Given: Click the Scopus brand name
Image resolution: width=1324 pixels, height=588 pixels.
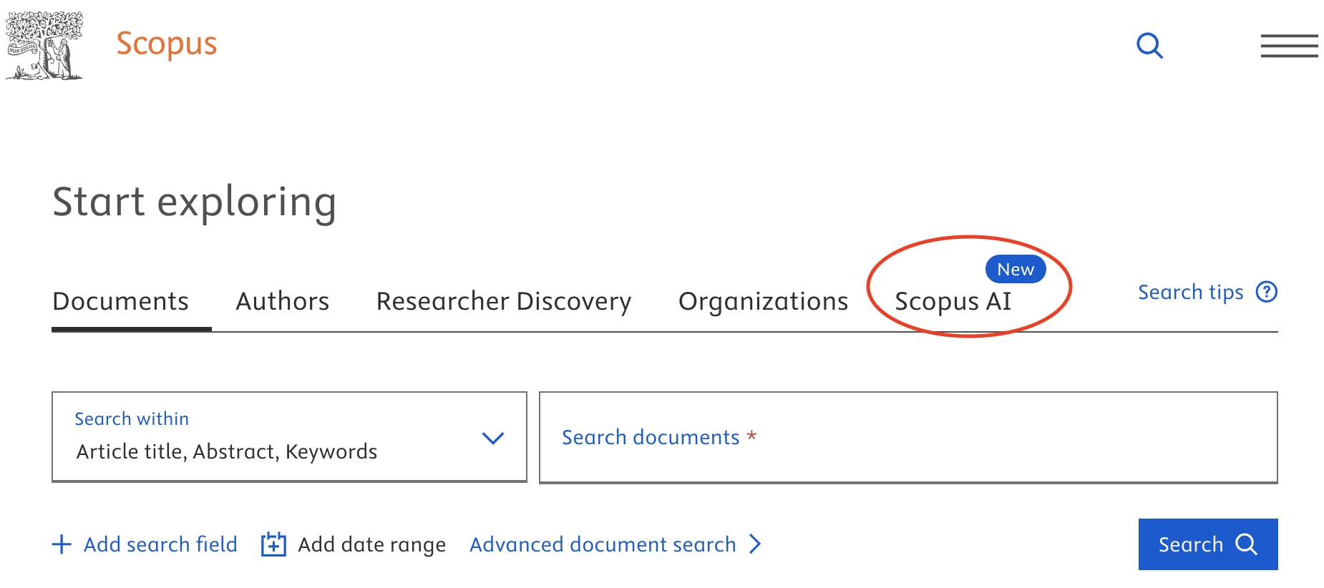Looking at the screenshot, I should (166, 44).
